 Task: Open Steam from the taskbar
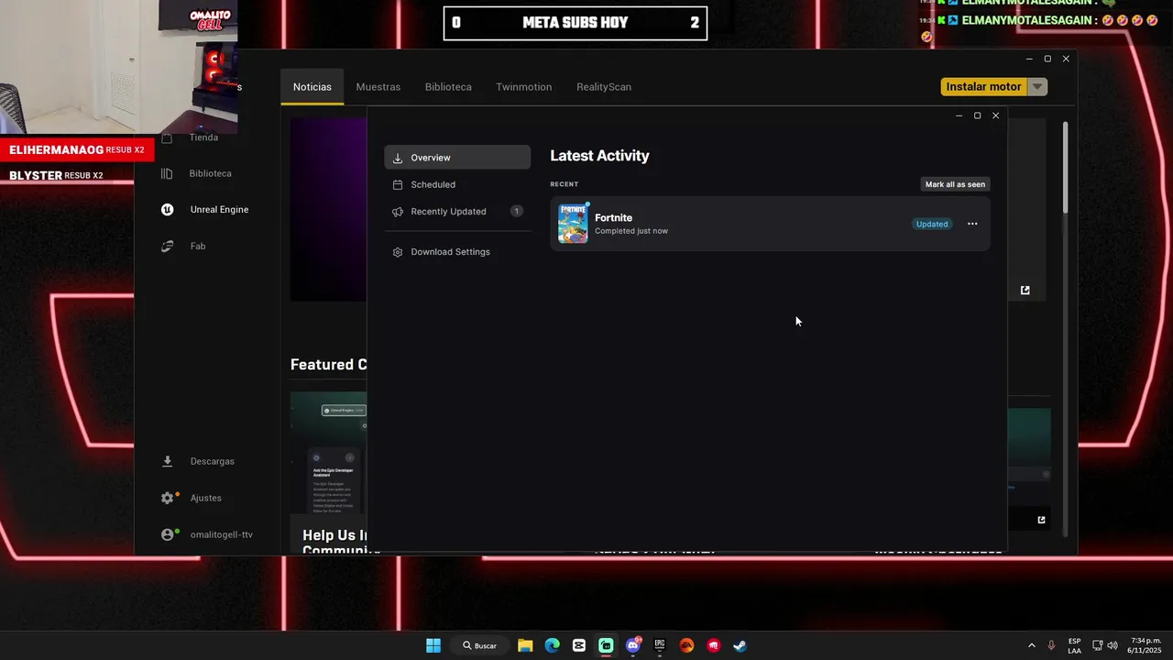(740, 645)
